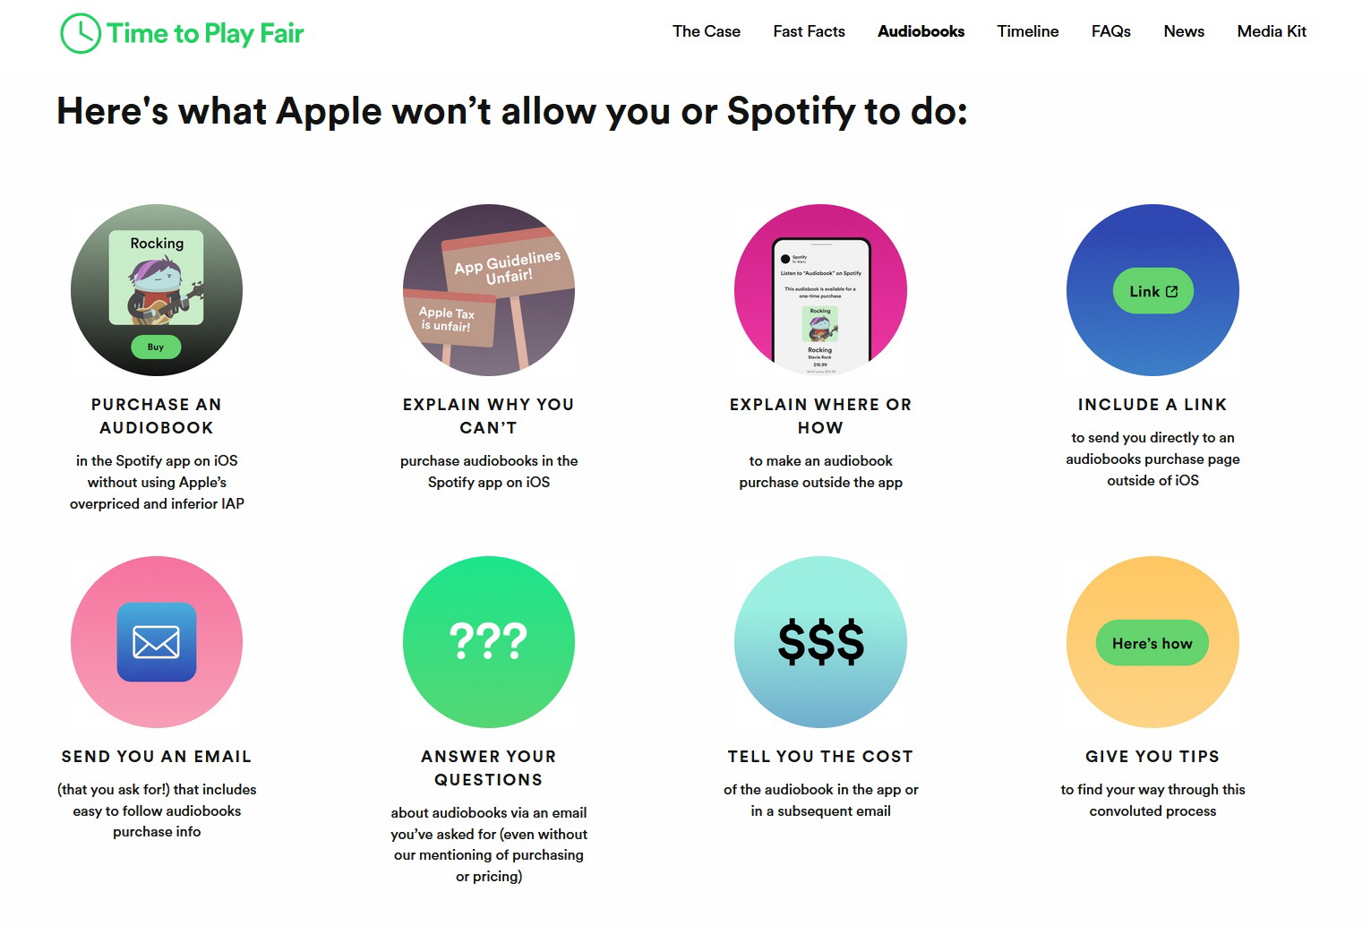The width and height of the screenshot is (1371, 926).
Task: Click the Rocking audiobook Buy illustration
Action: coord(157,290)
